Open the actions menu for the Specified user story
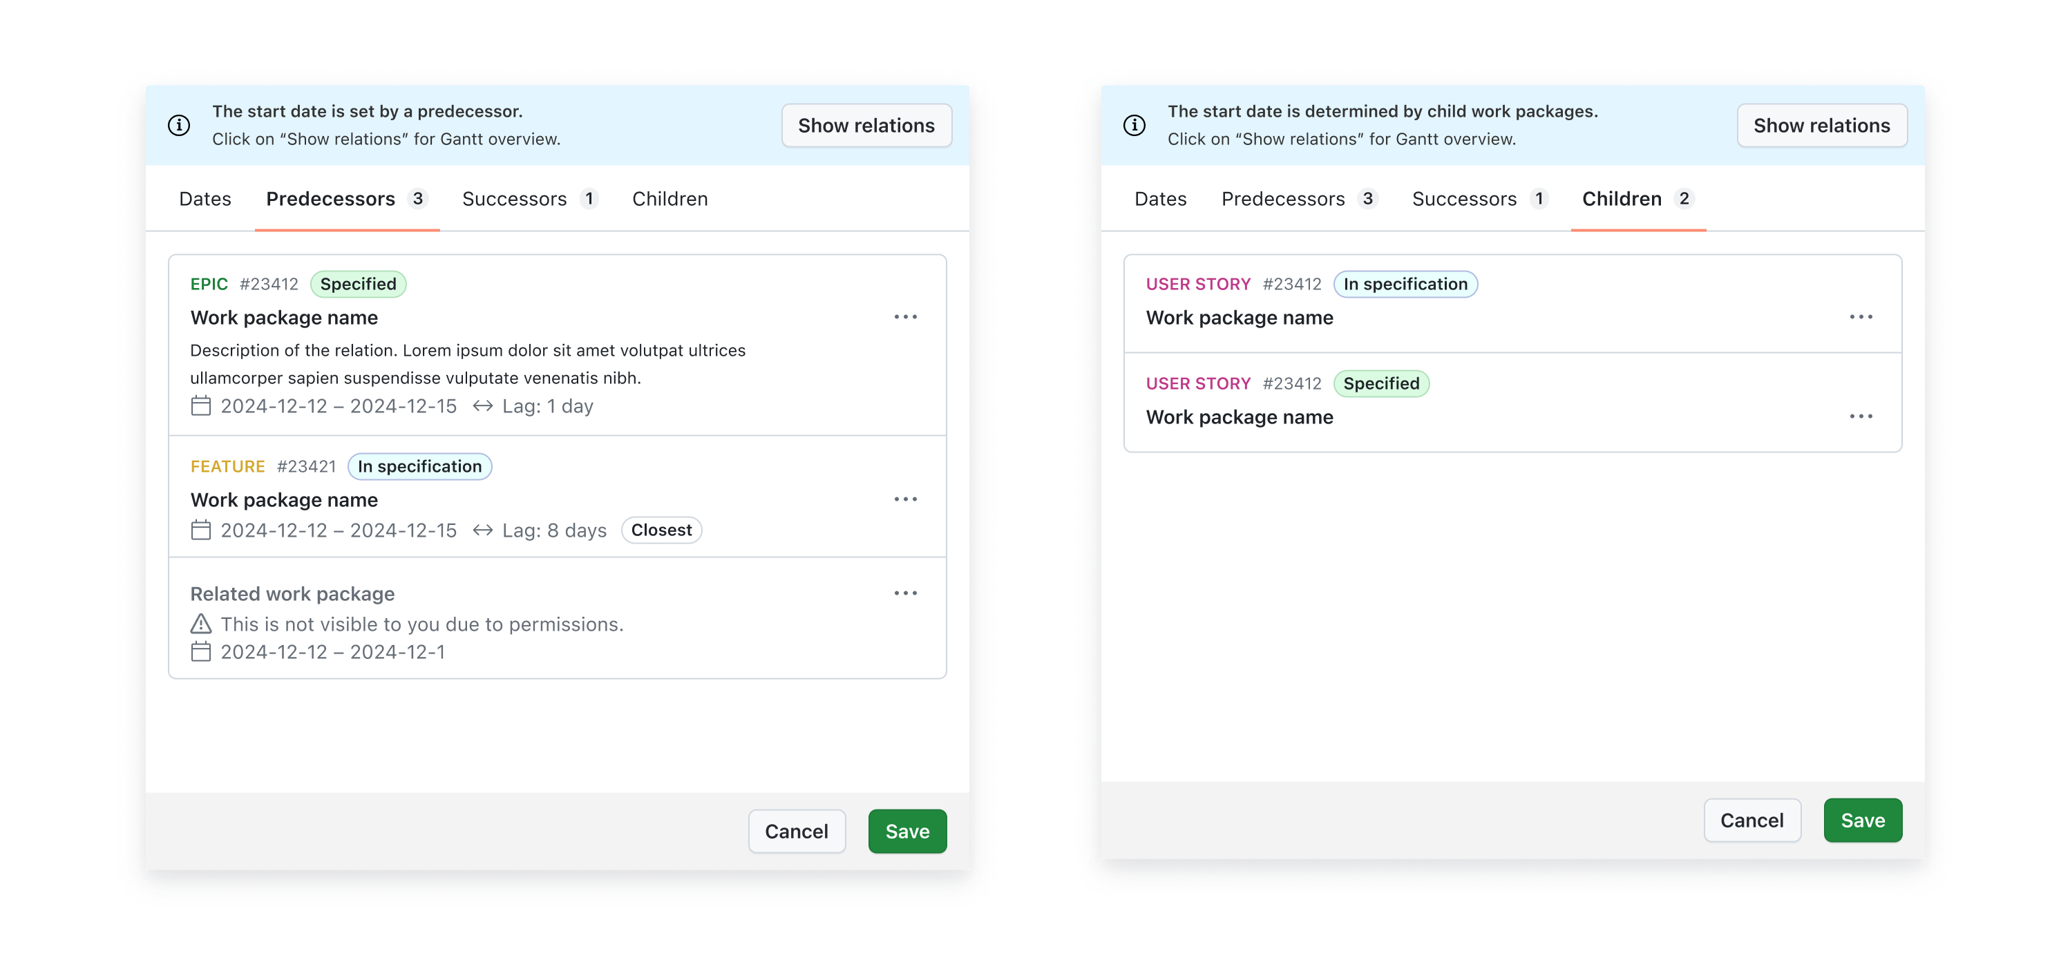 [x=1862, y=415]
